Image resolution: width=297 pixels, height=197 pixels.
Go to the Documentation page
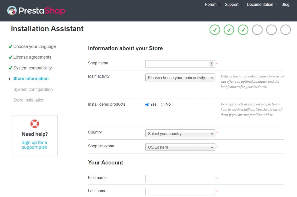coord(260,4)
